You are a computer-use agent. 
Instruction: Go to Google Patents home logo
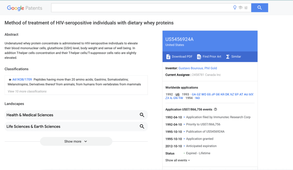point(25,8)
